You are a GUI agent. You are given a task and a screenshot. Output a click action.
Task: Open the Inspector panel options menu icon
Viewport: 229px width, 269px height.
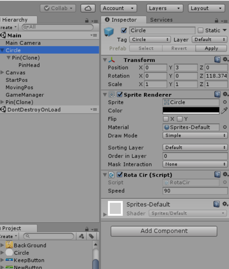(x=224, y=21)
